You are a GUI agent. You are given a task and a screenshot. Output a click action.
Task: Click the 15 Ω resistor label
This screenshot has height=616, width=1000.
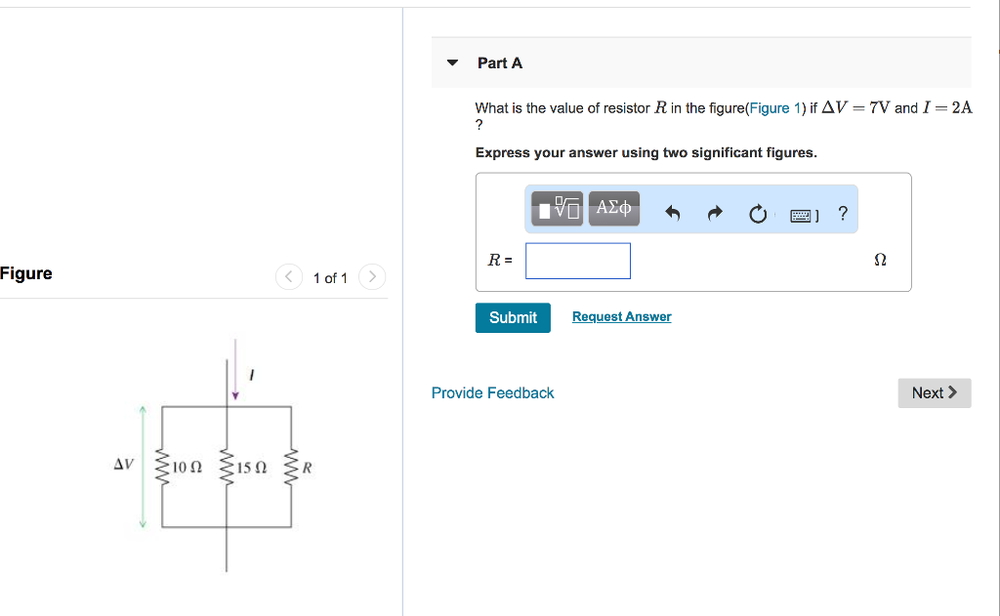point(252,468)
